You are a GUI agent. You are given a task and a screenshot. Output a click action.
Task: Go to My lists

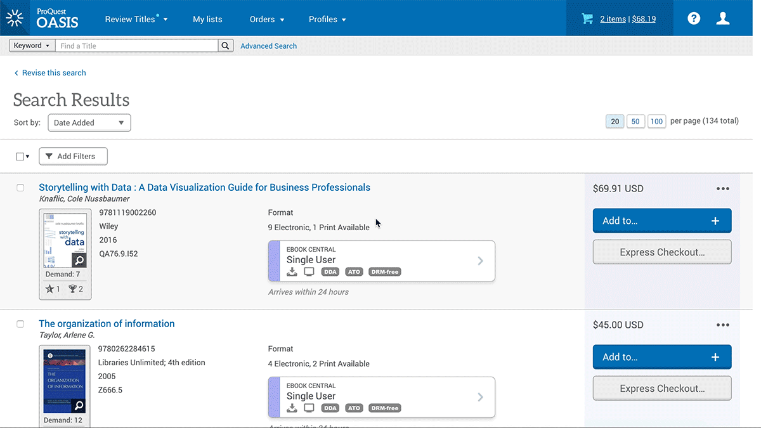[207, 19]
